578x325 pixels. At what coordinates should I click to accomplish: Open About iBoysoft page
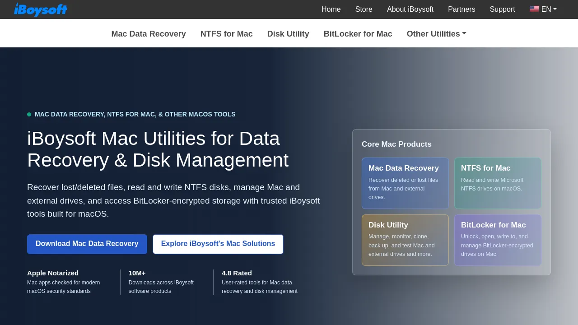pos(410,9)
